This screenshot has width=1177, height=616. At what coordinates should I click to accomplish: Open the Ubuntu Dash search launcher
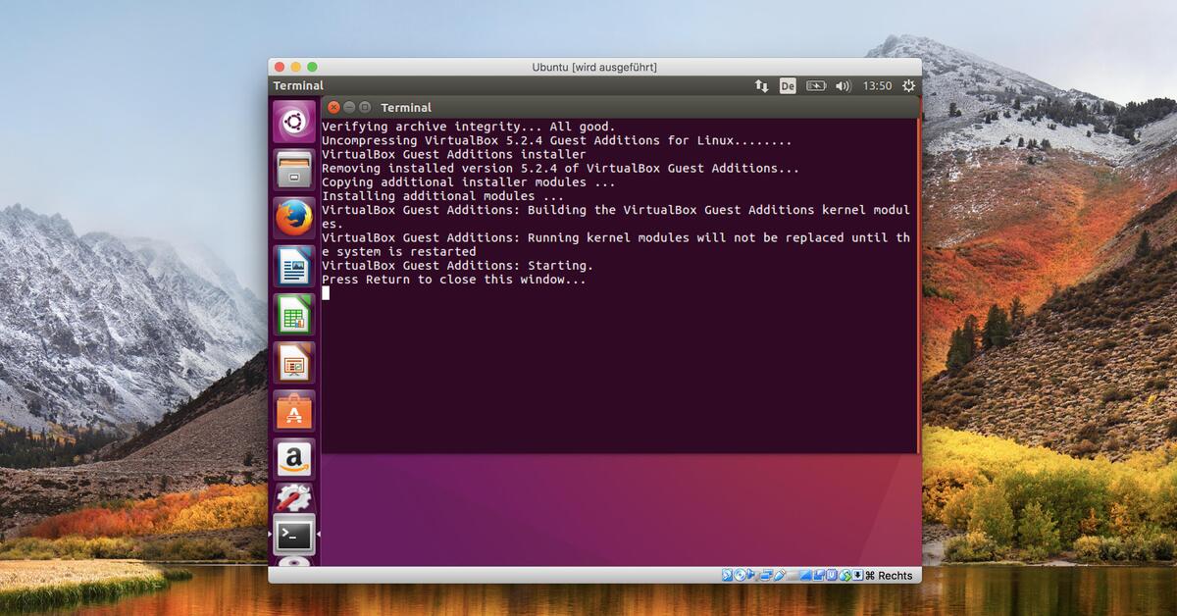[x=293, y=122]
